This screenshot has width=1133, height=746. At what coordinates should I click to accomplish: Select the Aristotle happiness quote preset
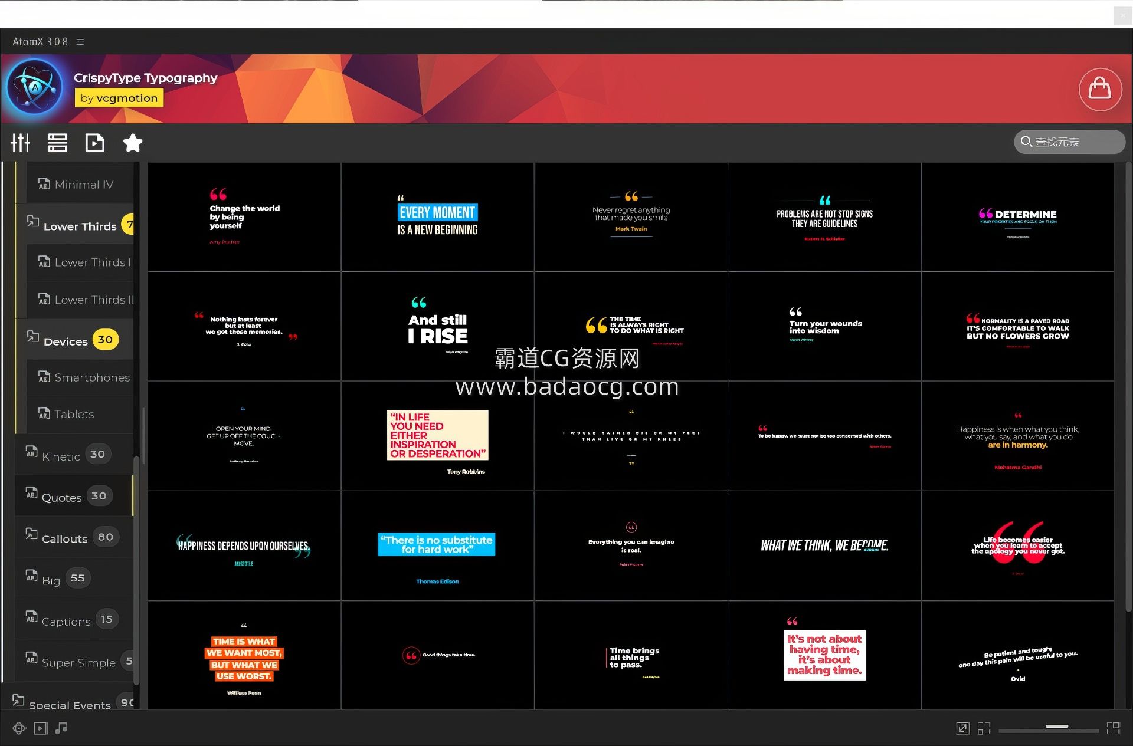pos(244,545)
